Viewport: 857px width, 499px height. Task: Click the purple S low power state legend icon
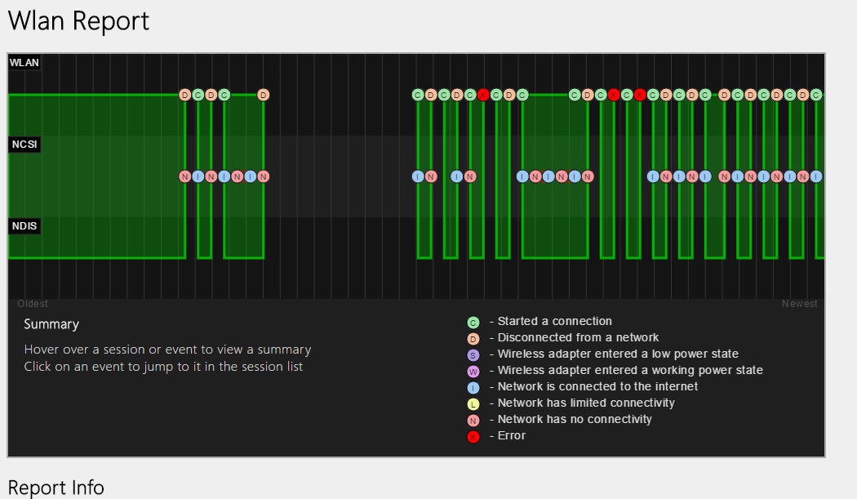(x=473, y=355)
